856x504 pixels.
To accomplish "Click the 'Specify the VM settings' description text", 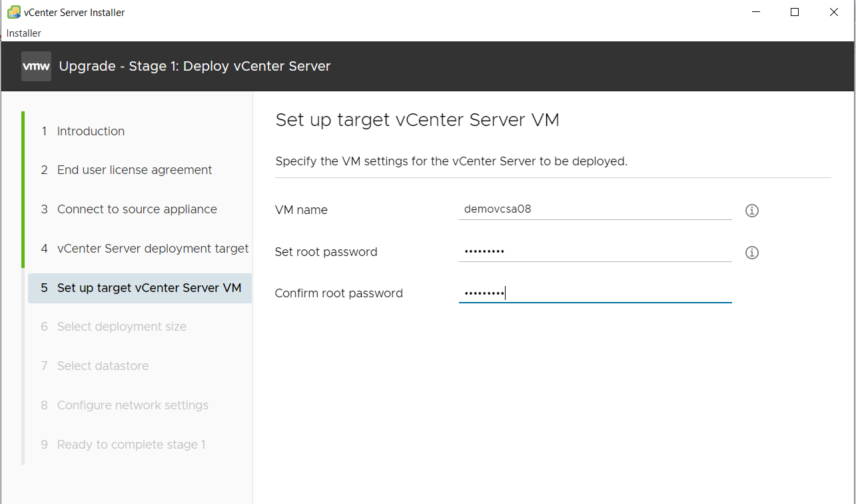I will (451, 161).
